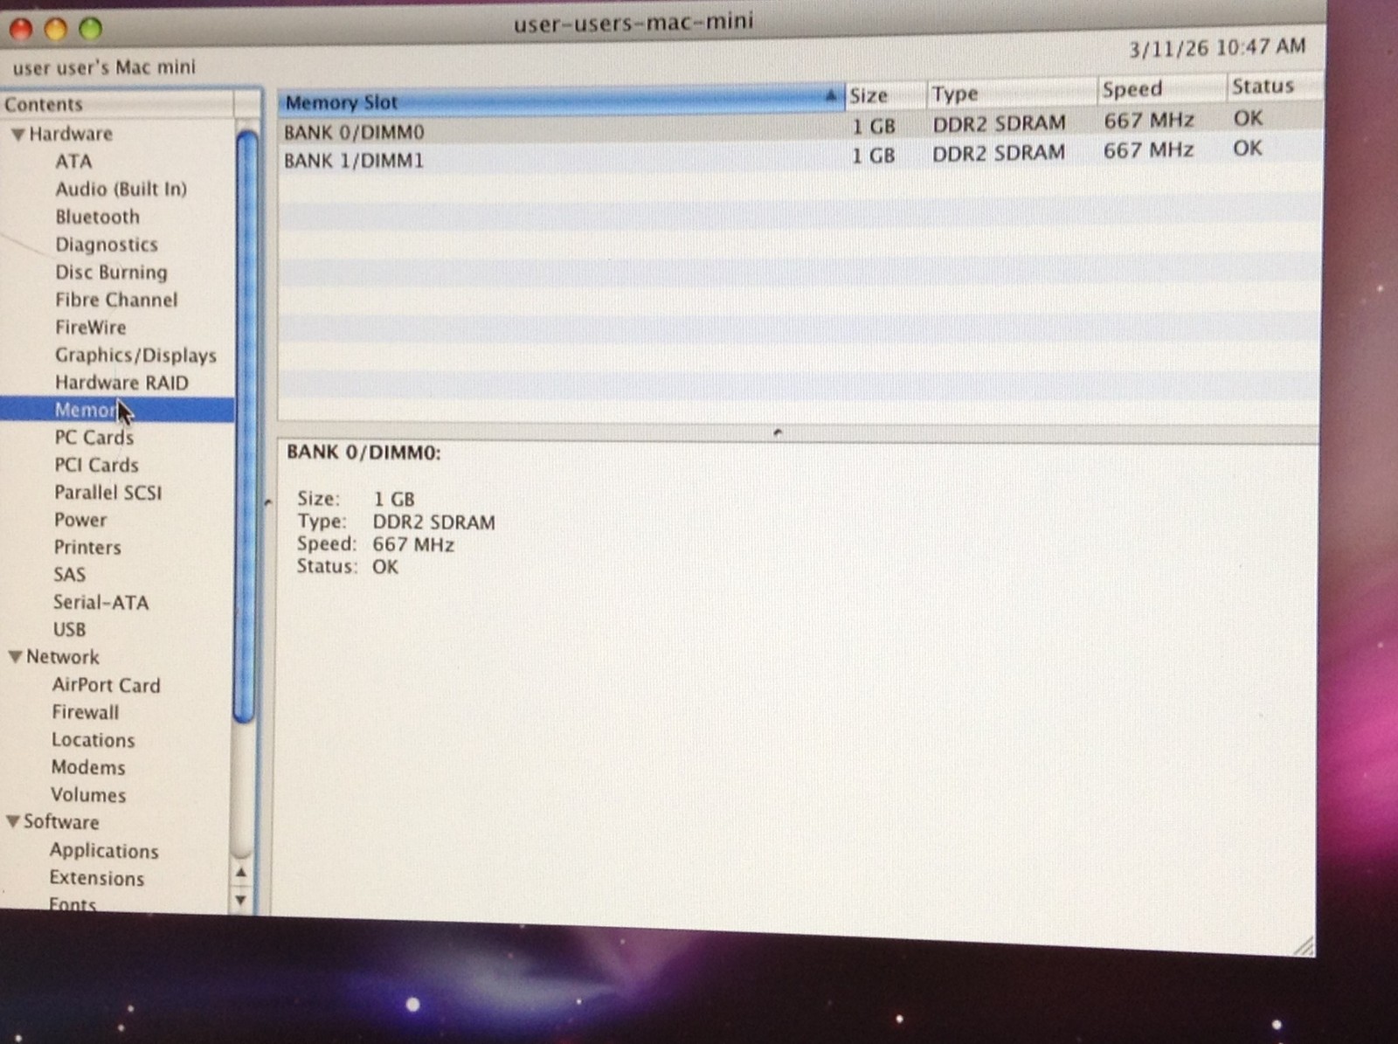Click the date and time stamp

[x=1217, y=48]
